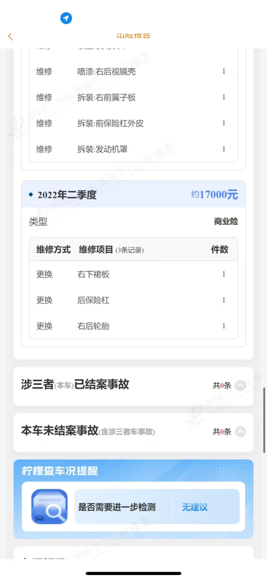Expand 涉三者已结案事故 chevron icon
The width and height of the screenshot is (267, 580).
(241, 386)
